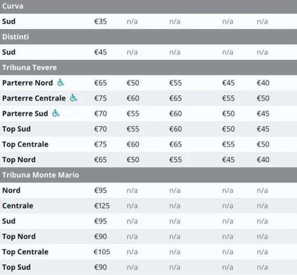The height and width of the screenshot is (275, 297).
Task: Select the Distinti section header
Action: pyautogui.click(x=148, y=37)
